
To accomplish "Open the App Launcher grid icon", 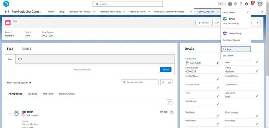I will point(7,12).
